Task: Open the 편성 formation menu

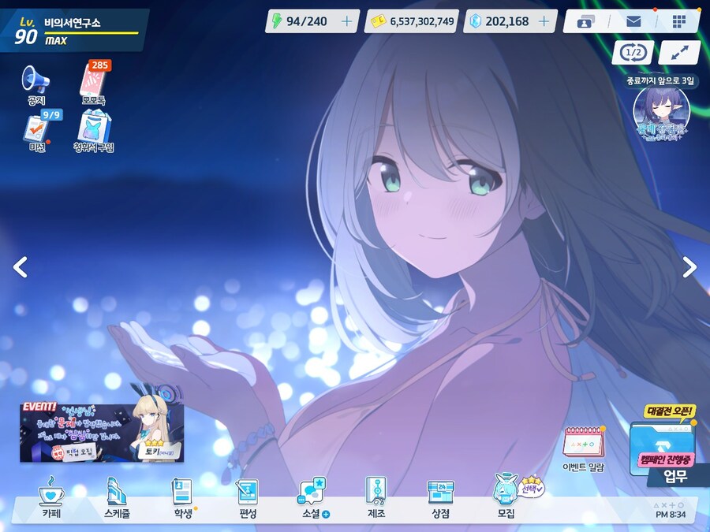Action: coord(248,497)
